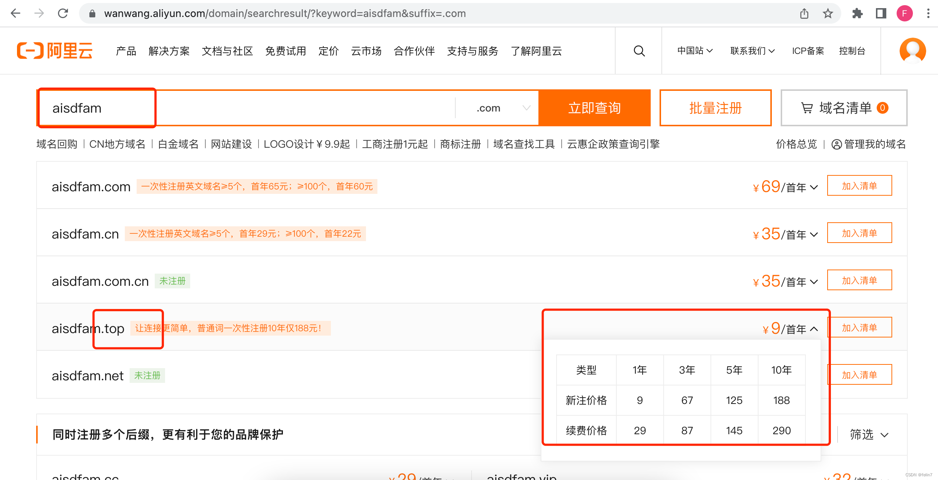The width and height of the screenshot is (938, 480).
Task: Click the browser forward arrow
Action: [39, 14]
